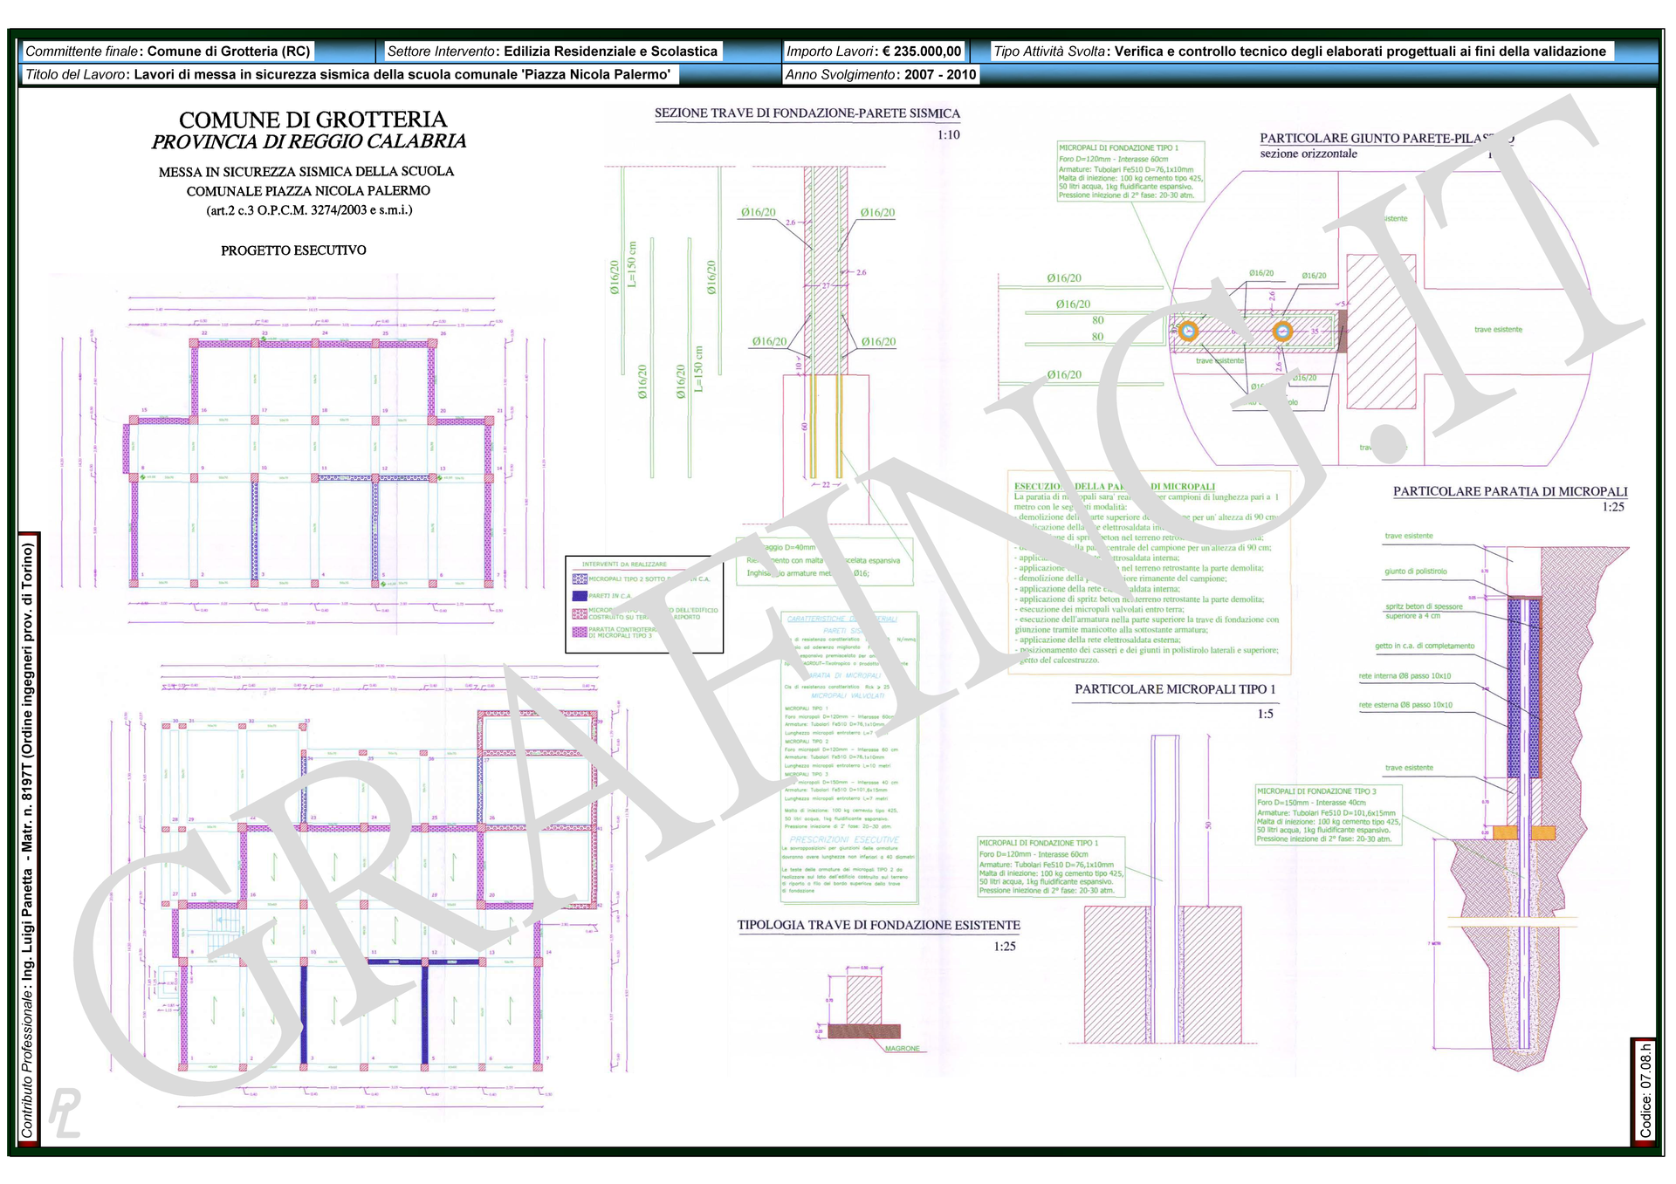1676x1184 pixels.
Task: Click the Titolo del Lavoro header field
Action: (347, 75)
